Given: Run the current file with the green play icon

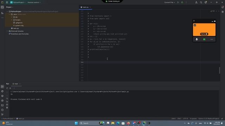Looking at the screenshot, I should 178,2.
